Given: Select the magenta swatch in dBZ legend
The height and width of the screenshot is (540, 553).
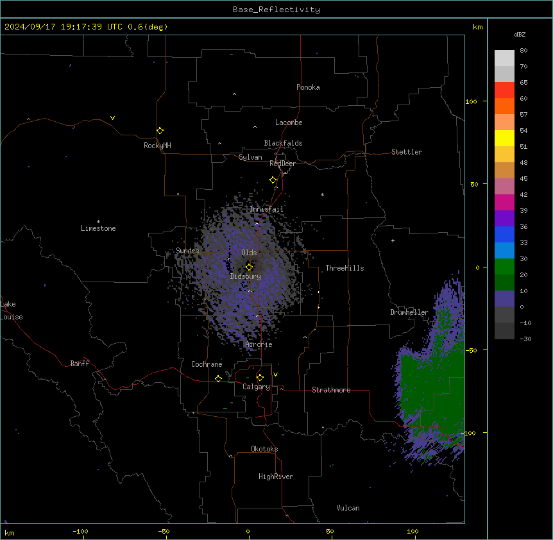Looking at the screenshot, I should pos(504,202).
